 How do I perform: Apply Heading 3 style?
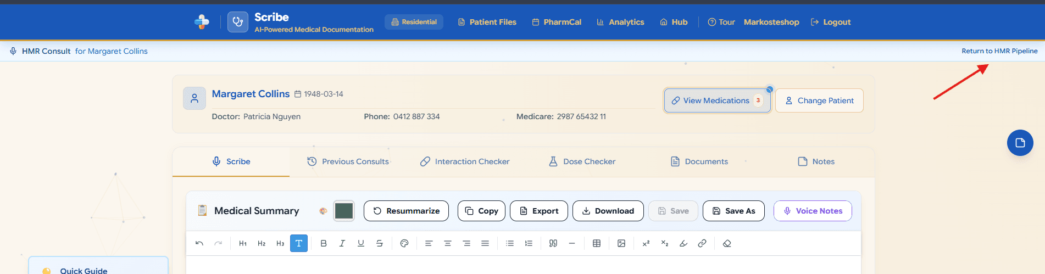280,243
